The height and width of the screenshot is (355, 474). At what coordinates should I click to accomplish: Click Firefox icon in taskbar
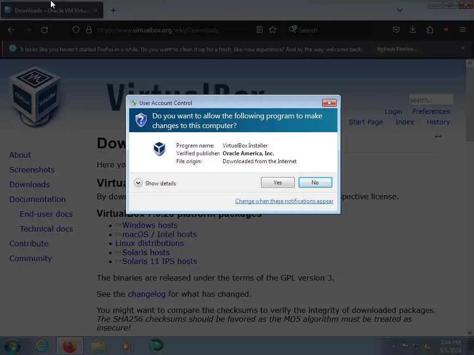(70, 346)
